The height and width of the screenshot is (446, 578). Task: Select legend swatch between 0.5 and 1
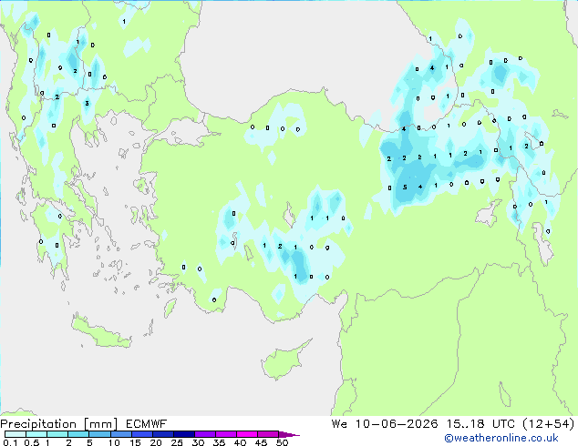point(36,434)
